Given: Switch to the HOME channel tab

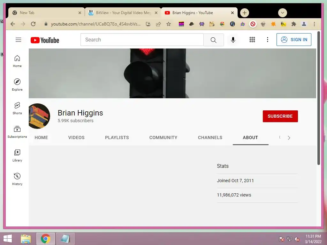Looking at the screenshot, I should 41,137.
